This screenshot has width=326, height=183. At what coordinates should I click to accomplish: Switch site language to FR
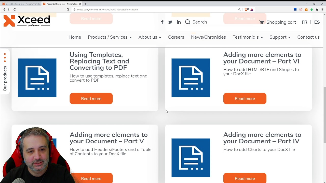(304, 22)
